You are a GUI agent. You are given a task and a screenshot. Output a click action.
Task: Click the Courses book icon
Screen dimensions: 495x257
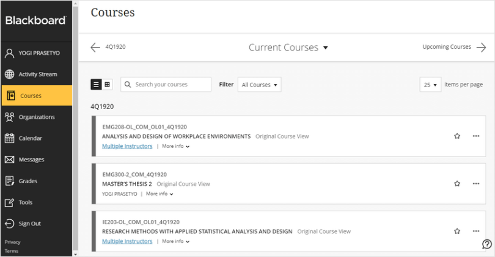tap(11, 96)
